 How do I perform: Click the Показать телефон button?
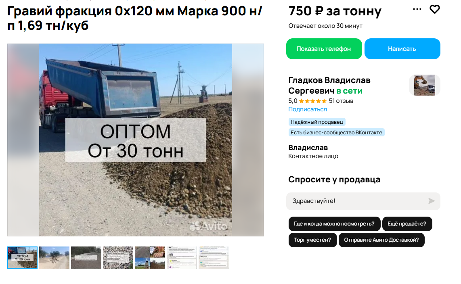coord(324,49)
